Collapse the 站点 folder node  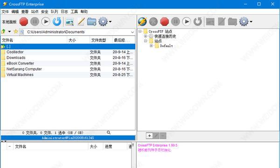pyautogui.click(x=146, y=41)
